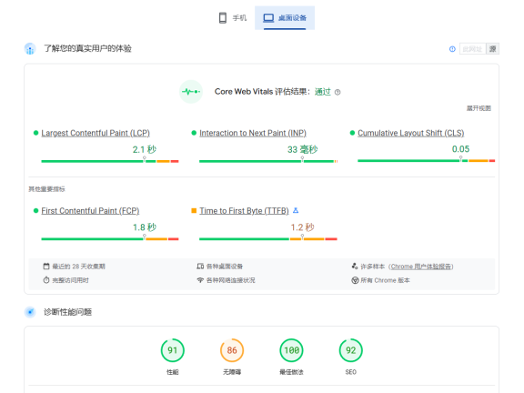
Task: Open Time to First Byte (TTFB) link
Action: 244,211
